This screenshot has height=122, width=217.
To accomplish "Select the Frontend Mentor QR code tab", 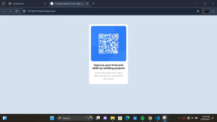I will click(x=69, y=4).
